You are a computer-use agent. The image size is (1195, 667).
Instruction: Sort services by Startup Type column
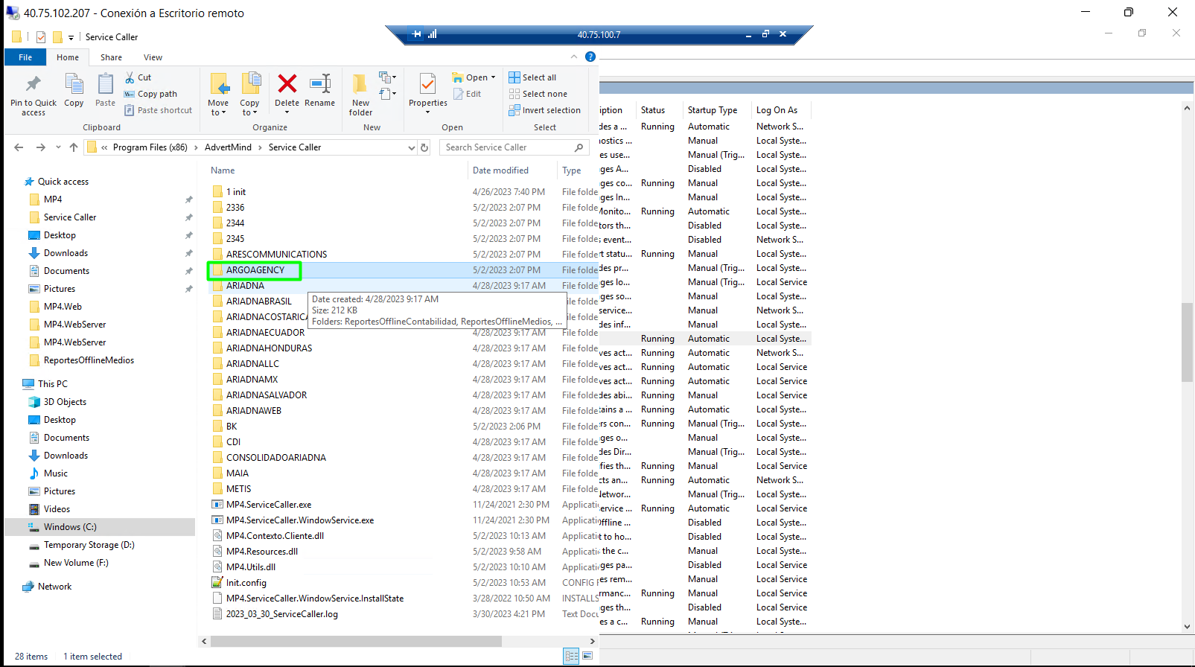713,110
